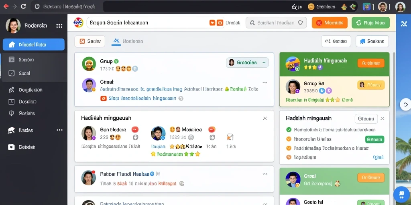This screenshot has width=411, height=205.
Task: Toggle the orange Faodahadiap check
Action: [x=289, y=148]
